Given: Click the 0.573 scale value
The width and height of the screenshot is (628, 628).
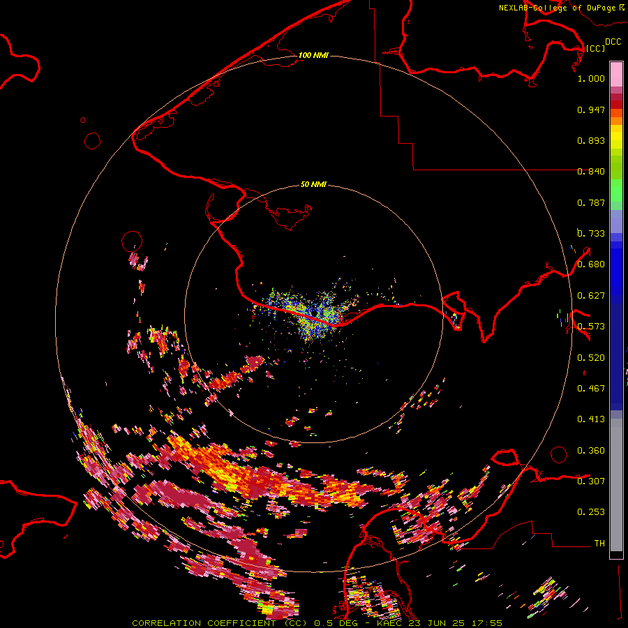Looking at the screenshot, I should [x=591, y=327].
